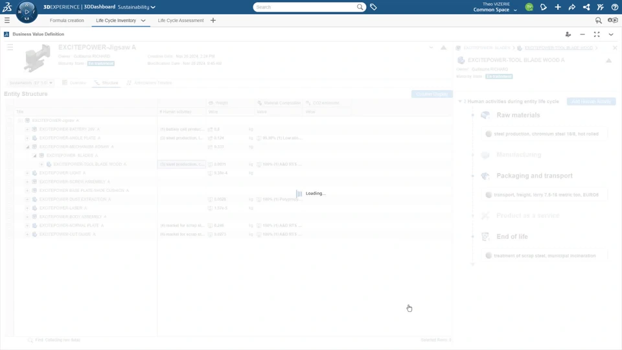
Task: Expand EXCITEPOWER-BATTERY 20V node
Action: (x=27, y=130)
